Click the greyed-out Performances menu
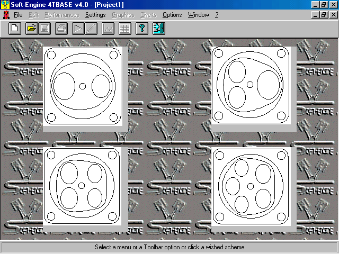 [62, 15]
